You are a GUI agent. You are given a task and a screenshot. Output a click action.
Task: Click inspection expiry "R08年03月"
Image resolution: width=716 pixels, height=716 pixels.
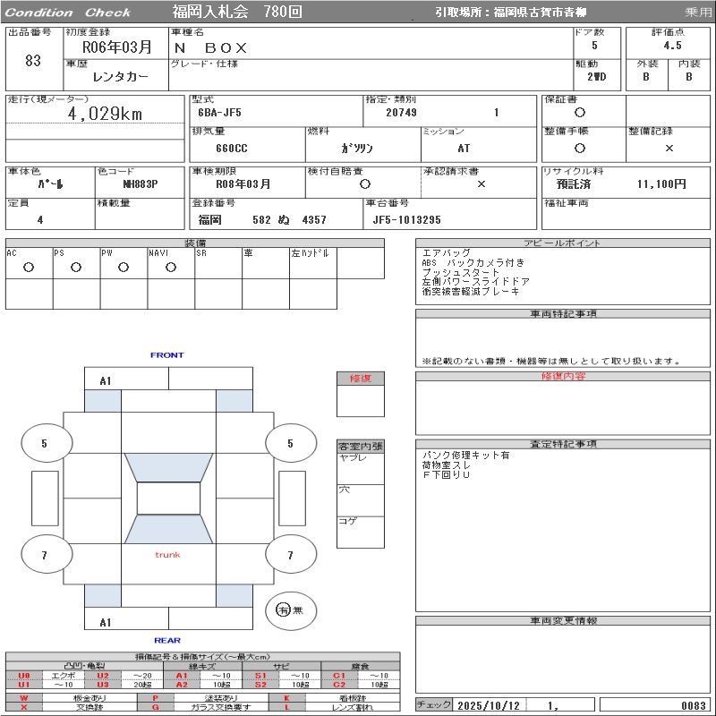click(243, 184)
